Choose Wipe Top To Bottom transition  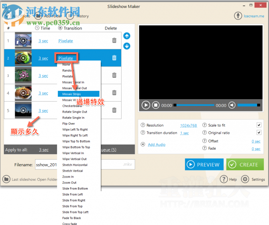pos(76,141)
